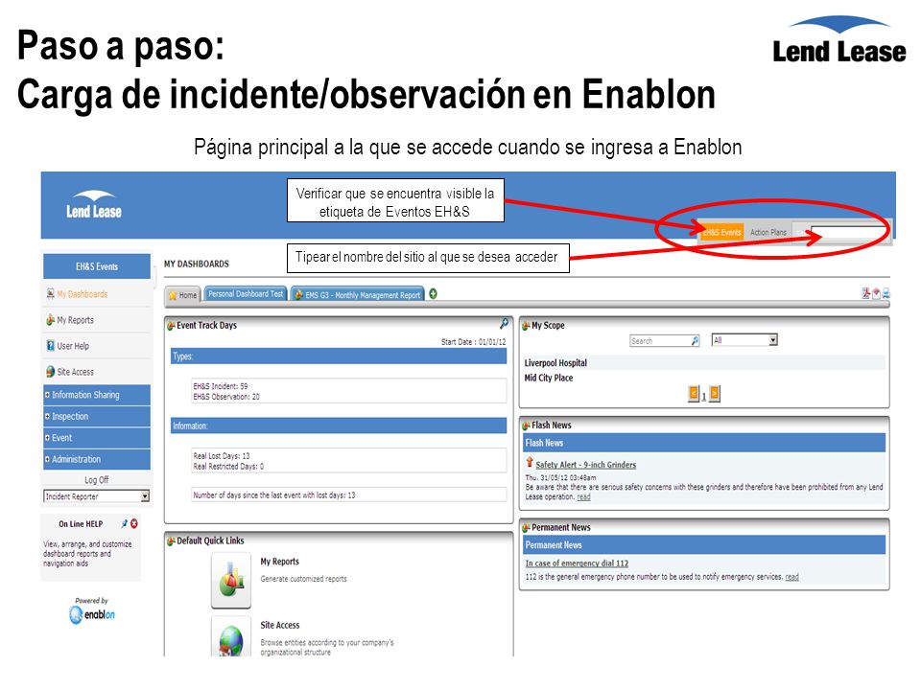Click EH&S Observation: 20 text
This screenshot has width=921, height=690.
(x=226, y=397)
